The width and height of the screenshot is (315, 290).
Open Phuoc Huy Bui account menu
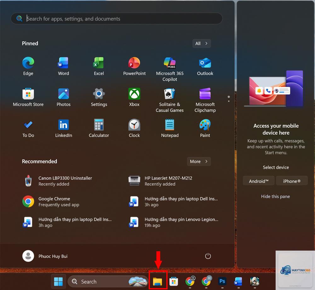pyautogui.click(x=45, y=256)
